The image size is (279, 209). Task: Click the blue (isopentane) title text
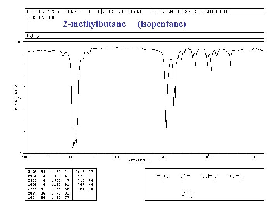162,24
